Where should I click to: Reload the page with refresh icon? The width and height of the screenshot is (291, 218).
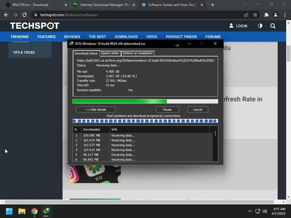pos(24,15)
